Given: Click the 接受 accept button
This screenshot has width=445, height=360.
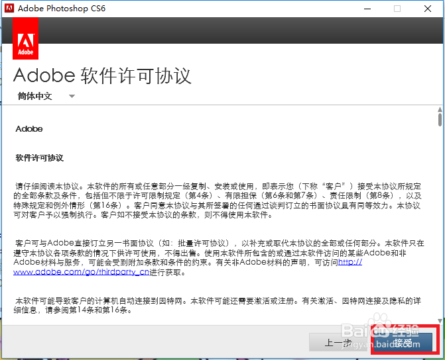Looking at the screenshot, I should [403, 342].
